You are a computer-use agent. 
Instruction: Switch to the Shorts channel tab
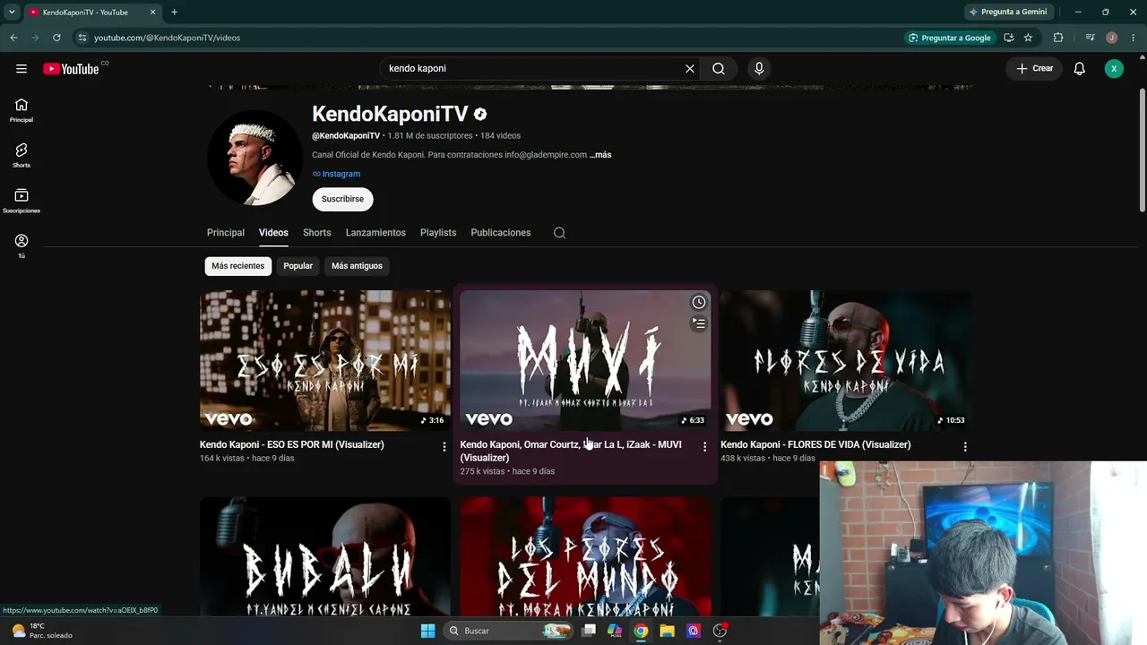tap(317, 233)
